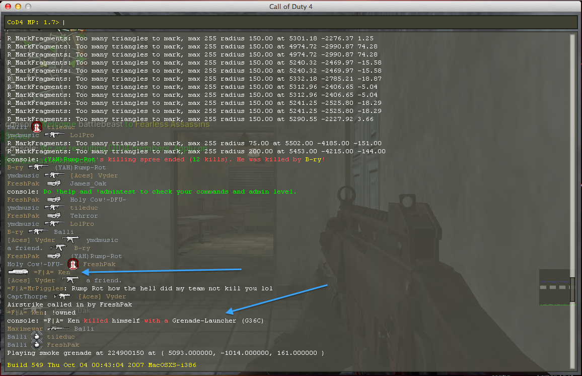Click gun icon between [Aces] Vyder and a friend.
Screen dimensions: 582x376
pos(70,280)
